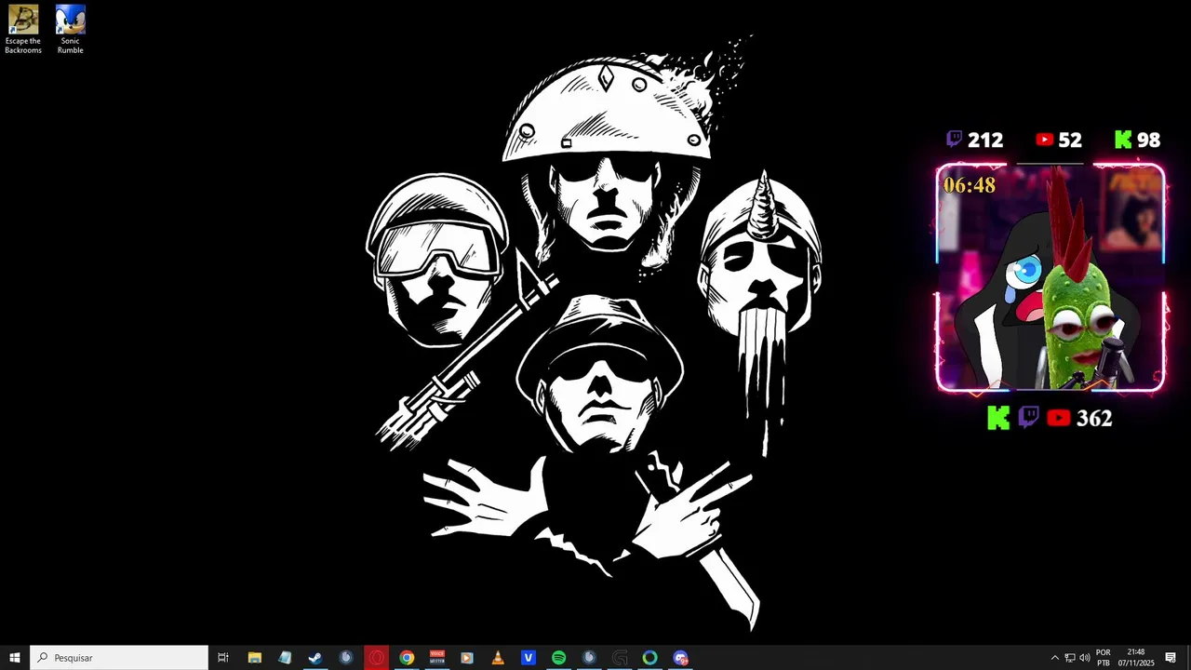1191x670 pixels.
Task: Click the Pesquisar search box
Action: coord(119,658)
